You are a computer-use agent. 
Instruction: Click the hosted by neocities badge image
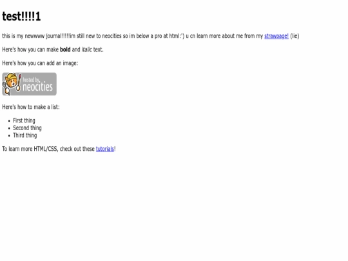pos(29,84)
